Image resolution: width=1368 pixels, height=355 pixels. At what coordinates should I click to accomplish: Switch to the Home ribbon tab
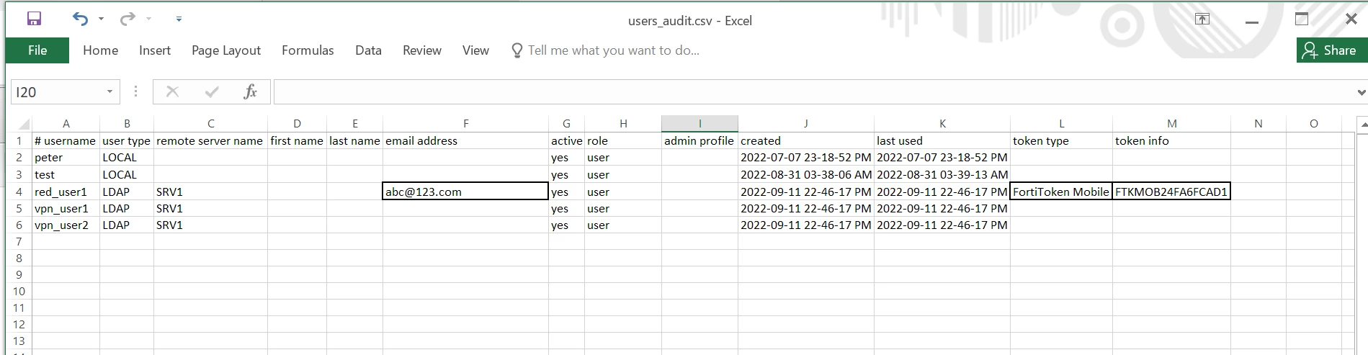(100, 50)
